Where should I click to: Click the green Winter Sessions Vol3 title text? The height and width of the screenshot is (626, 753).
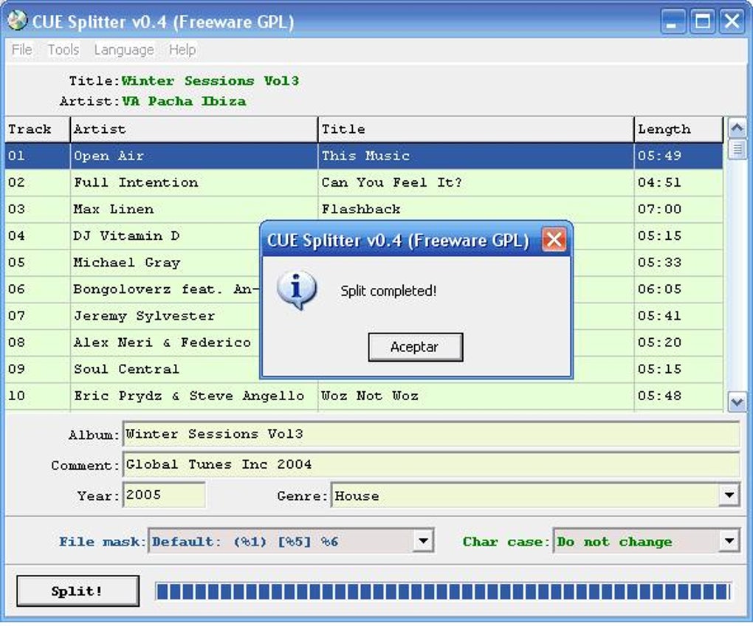click(210, 80)
